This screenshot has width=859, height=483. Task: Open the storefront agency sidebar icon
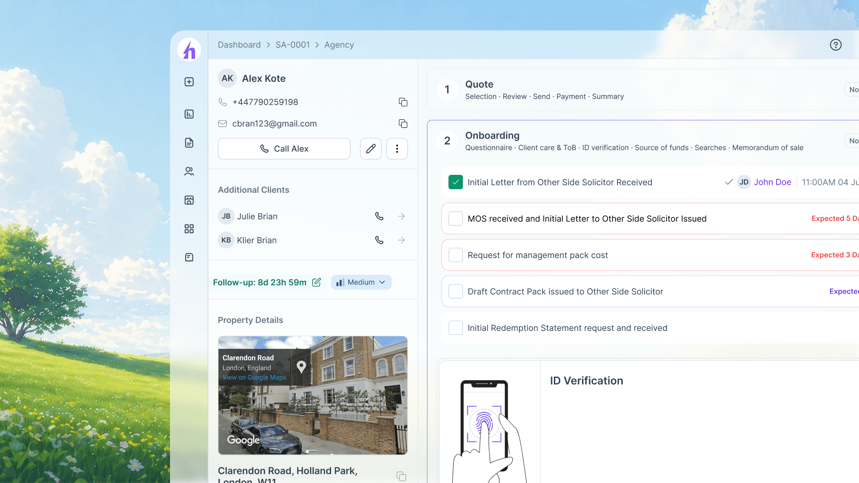pyautogui.click(x=189, y=200)
